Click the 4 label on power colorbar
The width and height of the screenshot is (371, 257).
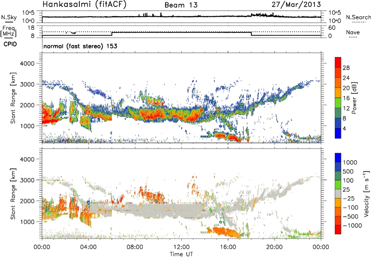[x=345, y=128]
